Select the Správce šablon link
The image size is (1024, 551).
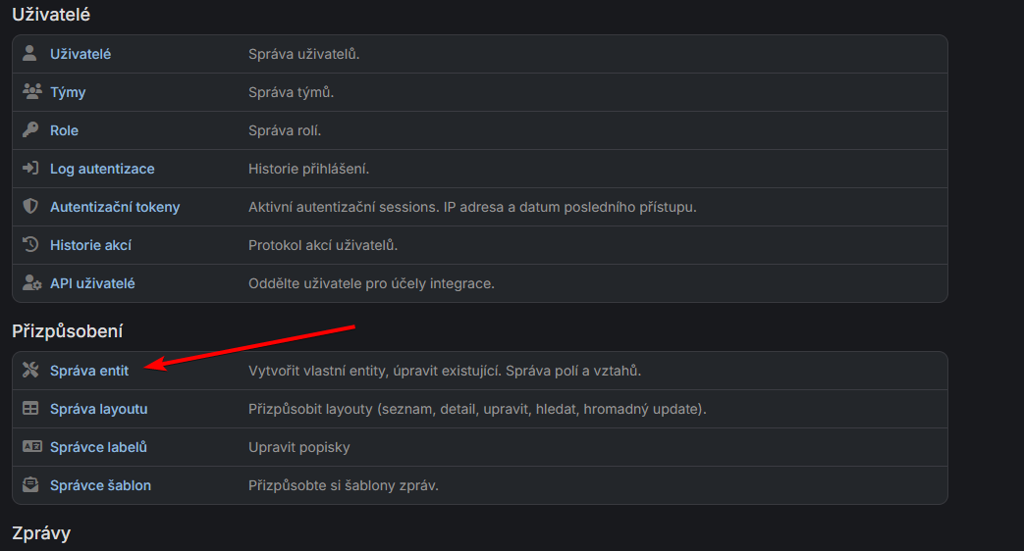pyautogui.click(x=100, y=485)
